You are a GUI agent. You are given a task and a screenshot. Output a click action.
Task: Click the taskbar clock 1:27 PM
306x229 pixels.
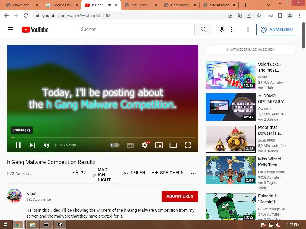(293, 225)
